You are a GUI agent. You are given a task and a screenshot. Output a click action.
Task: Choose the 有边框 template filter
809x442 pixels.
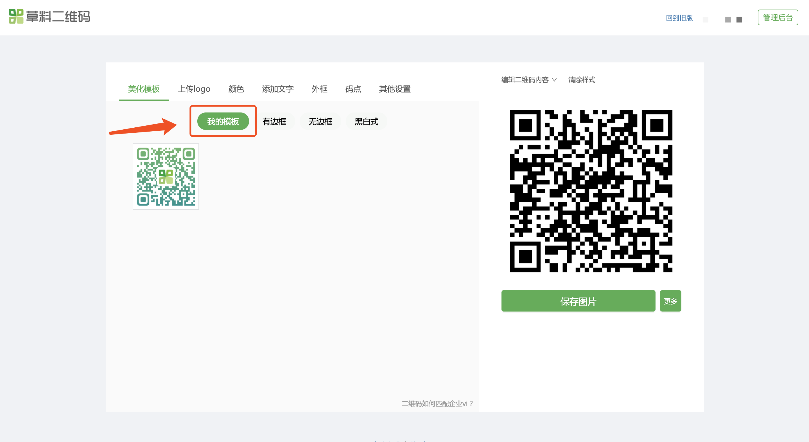point(274,121)
